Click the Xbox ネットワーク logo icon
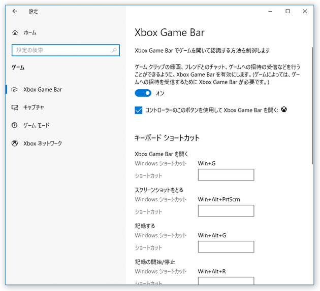 [x=15, y=143]
